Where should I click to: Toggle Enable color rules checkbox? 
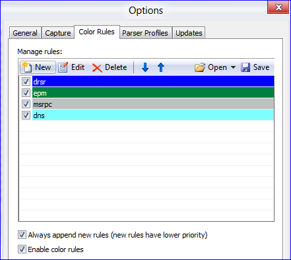[22, 249]
